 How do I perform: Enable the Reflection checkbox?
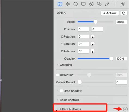click(57, 75)
